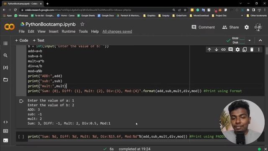Open the code snippets icon
268x151 pixels.
tap(5, 122)
